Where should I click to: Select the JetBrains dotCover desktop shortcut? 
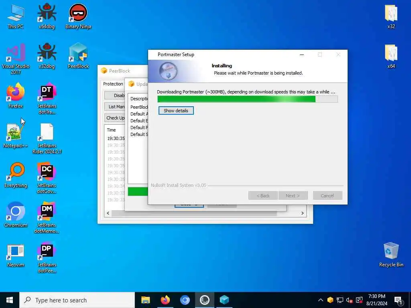coord(47,178)
